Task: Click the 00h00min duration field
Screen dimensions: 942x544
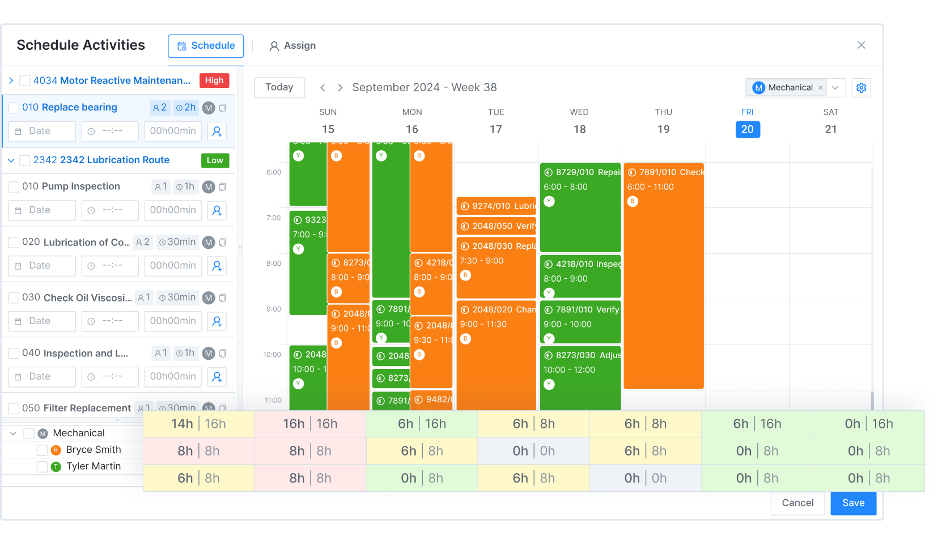Action: [x=172, y=131]
